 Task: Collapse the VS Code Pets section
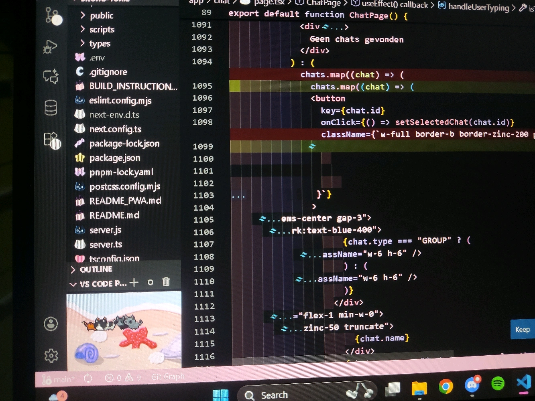pyautogui.click(x=73, y=284)
